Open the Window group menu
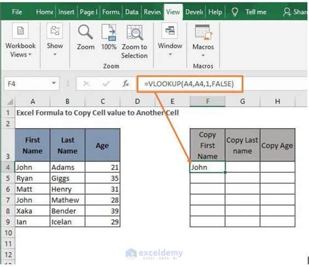 [x=170, y=40]
